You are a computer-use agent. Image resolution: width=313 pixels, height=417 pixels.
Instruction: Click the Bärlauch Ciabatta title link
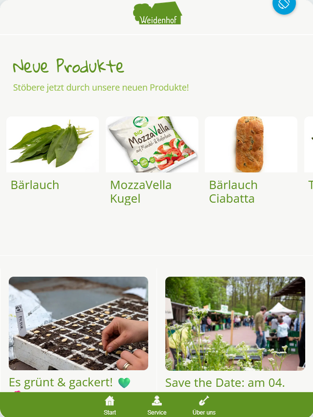pyautogui.click(x=233, y=192)
